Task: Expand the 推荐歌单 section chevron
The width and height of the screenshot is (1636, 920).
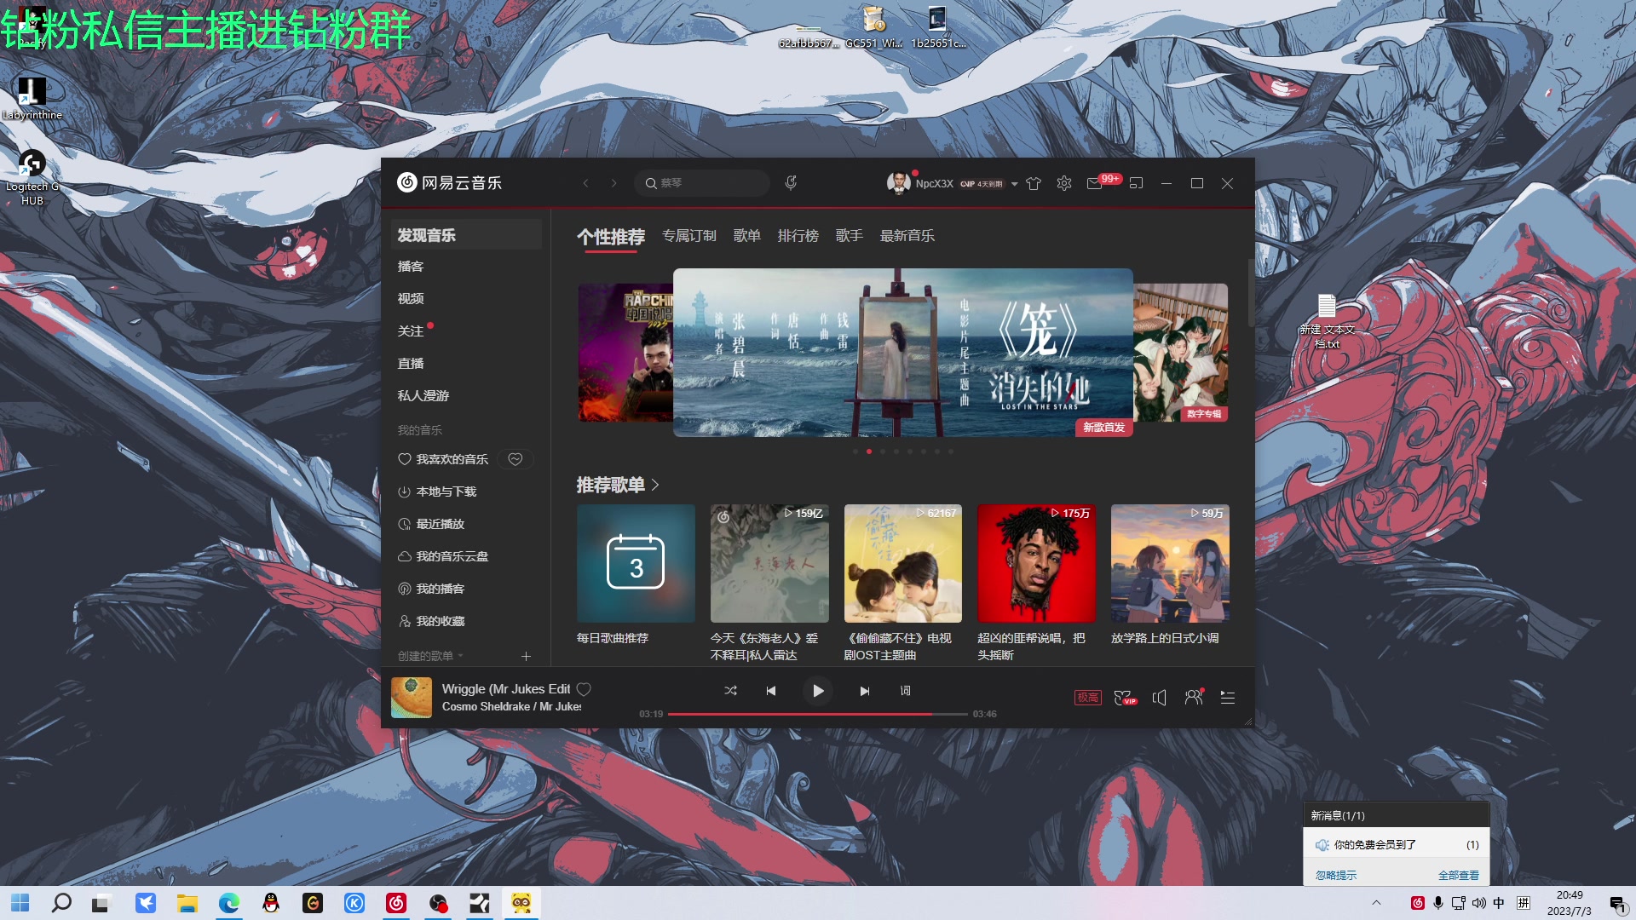Action: [655, 485]
